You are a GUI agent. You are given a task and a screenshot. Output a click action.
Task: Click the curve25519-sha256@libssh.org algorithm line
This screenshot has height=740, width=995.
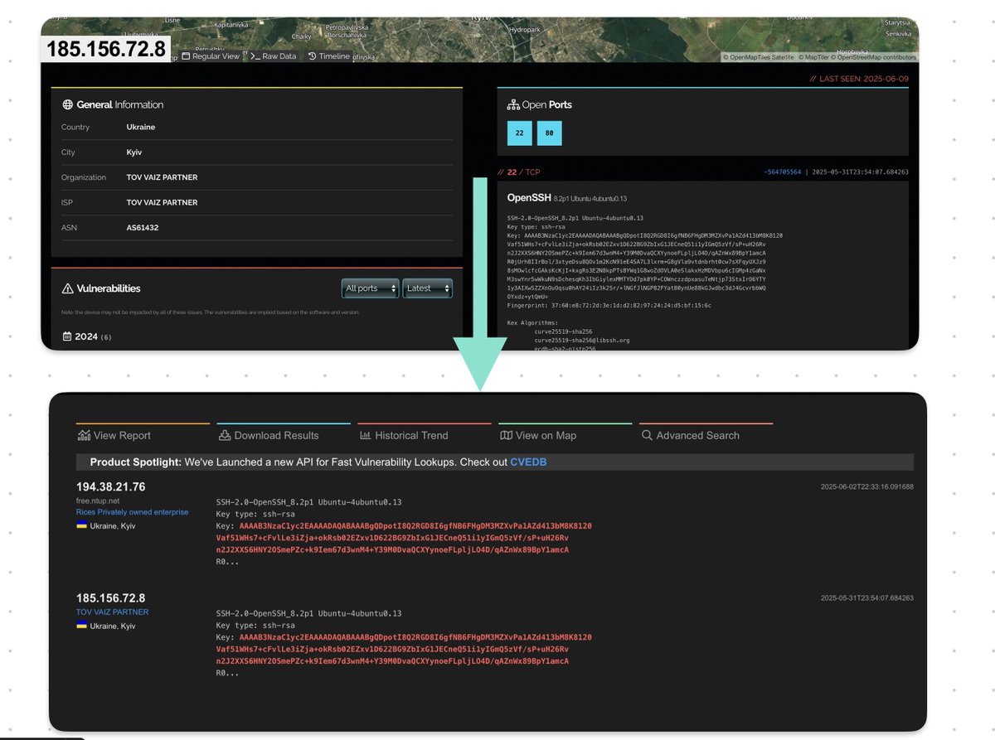pos(582,340)
